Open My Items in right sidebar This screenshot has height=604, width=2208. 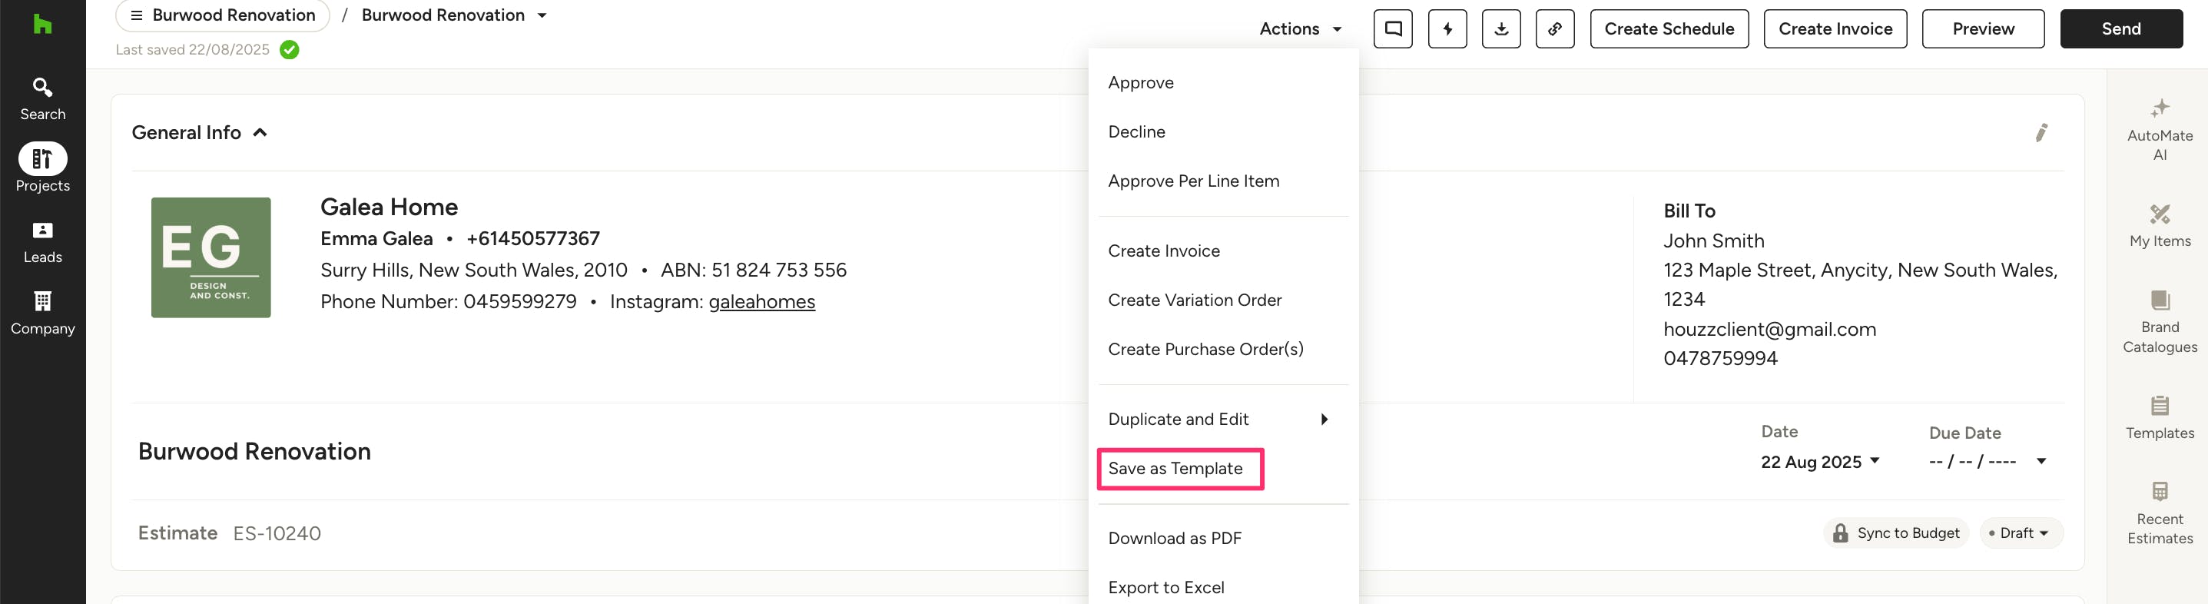2158,226
